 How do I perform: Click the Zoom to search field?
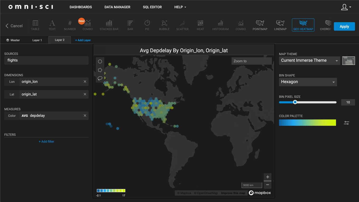pos(252,61)
